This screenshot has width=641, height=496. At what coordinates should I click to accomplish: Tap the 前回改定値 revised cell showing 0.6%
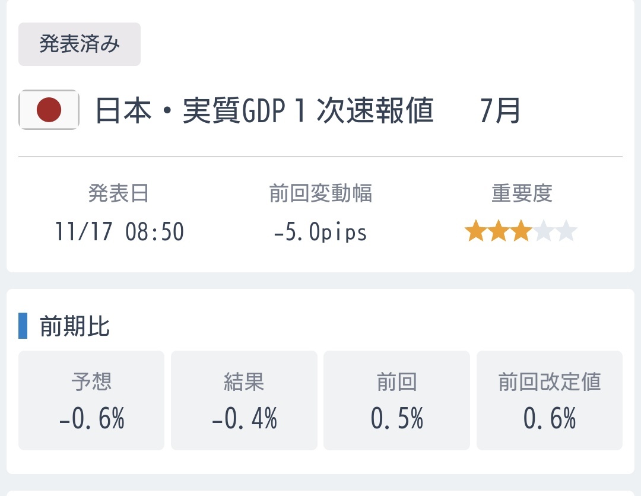(x=550, y=400)
